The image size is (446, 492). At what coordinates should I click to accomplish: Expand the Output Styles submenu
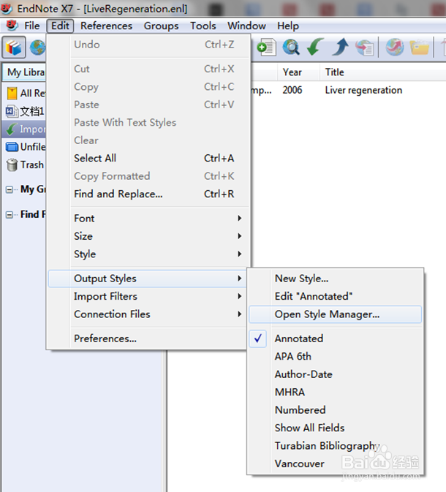tap(149, 279)
